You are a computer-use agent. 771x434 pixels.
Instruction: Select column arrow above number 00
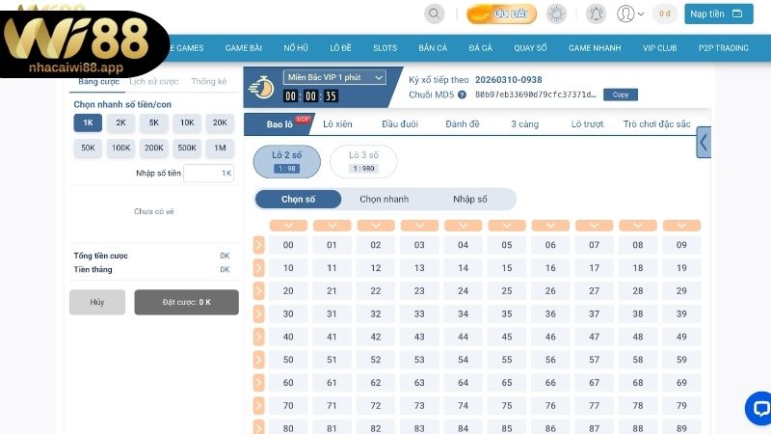(288, 226)
